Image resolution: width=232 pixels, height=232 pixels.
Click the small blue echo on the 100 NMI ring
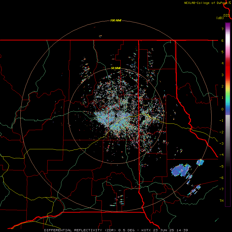(200, 162)
